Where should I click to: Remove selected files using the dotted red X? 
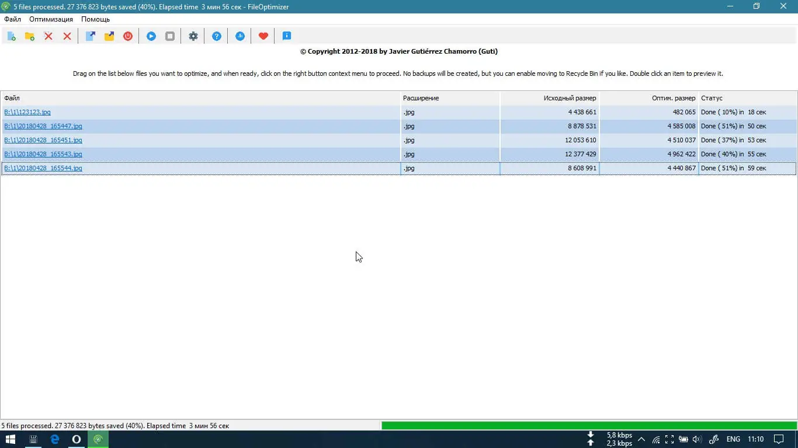point(48,36)
